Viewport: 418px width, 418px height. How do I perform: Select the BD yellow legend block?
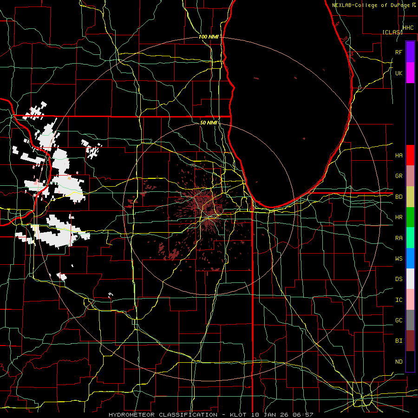(x=410, y=196)
